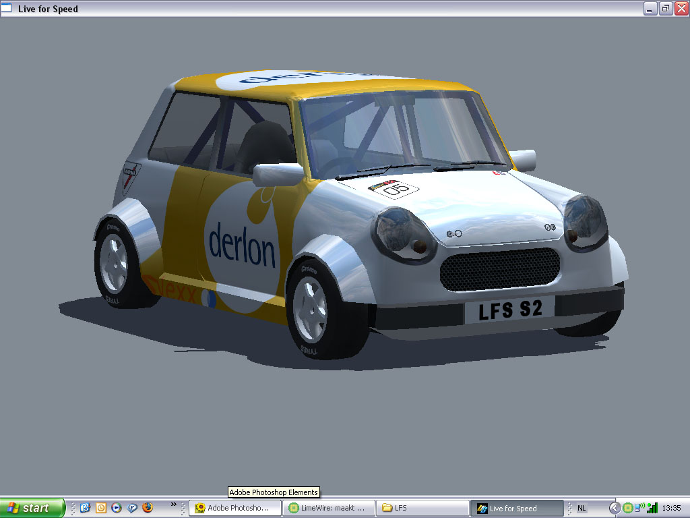Open the NL language bar selector

pos(582,508)
